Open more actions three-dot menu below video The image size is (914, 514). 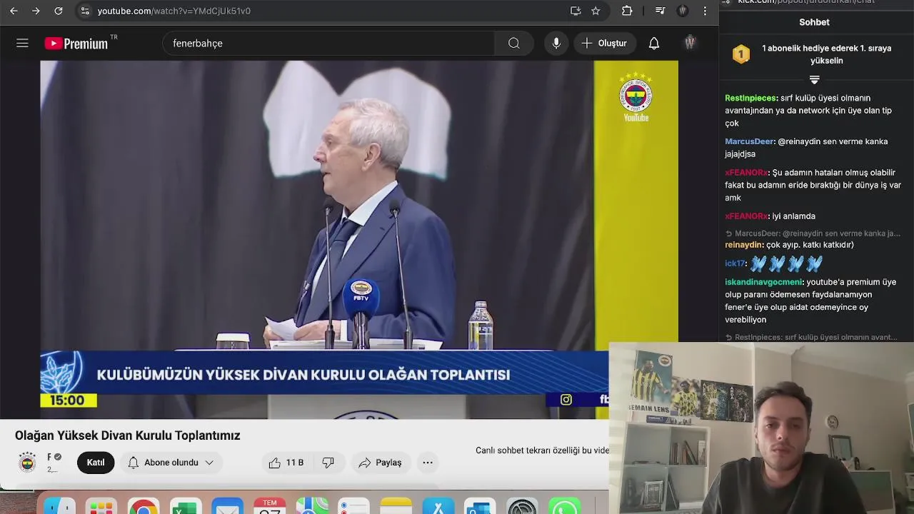428,463
